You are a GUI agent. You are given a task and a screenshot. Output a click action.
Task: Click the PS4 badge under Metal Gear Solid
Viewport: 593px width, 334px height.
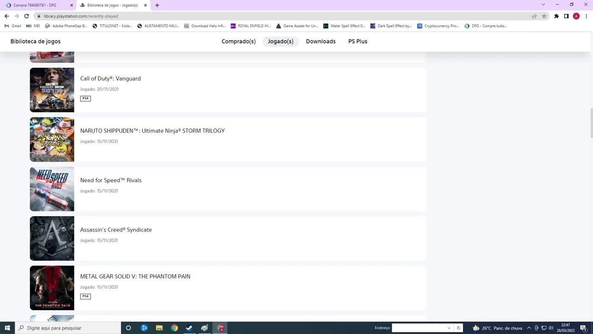click(x=86, y=296)
